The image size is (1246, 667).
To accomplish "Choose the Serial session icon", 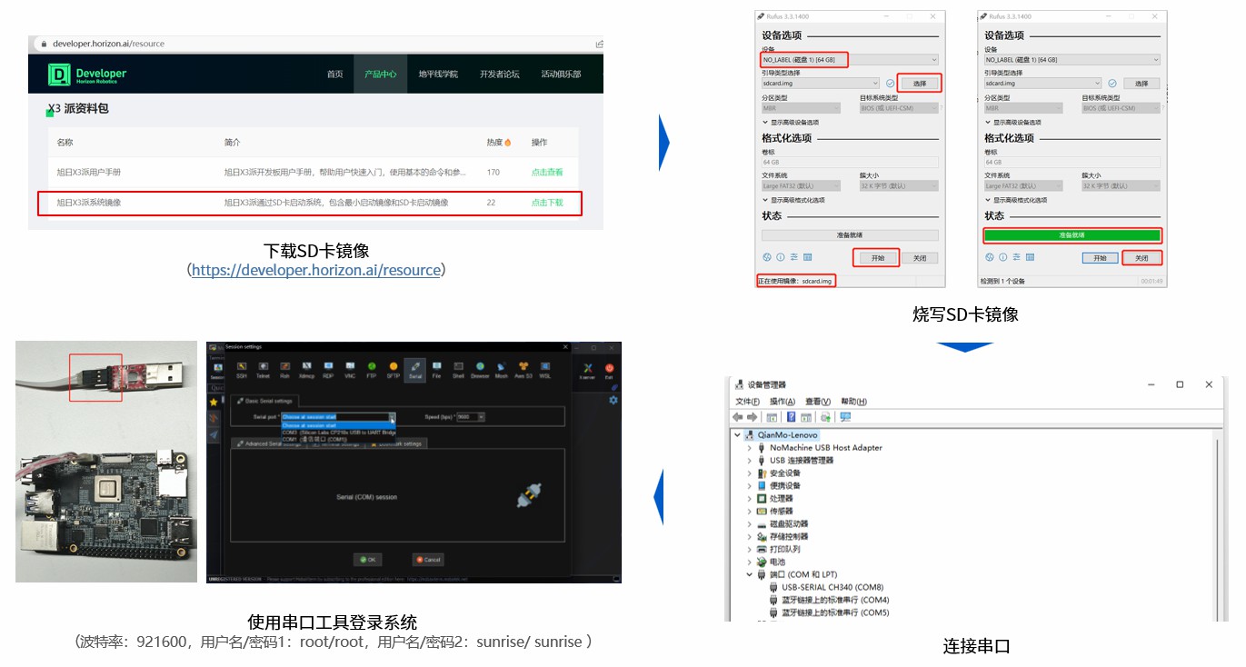I will tap(415, 369).
